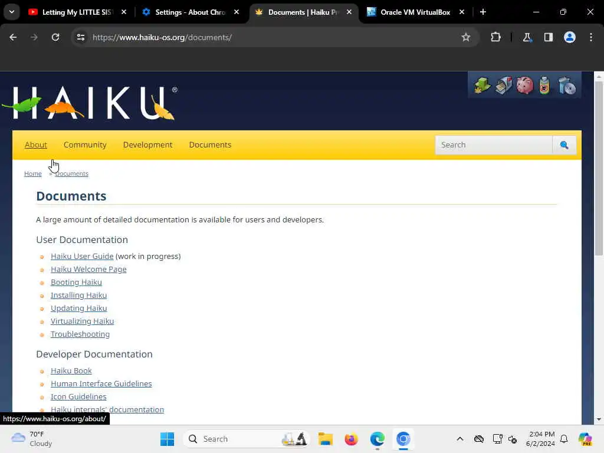Open the Extensions puzzle icon

click(495, 37)
